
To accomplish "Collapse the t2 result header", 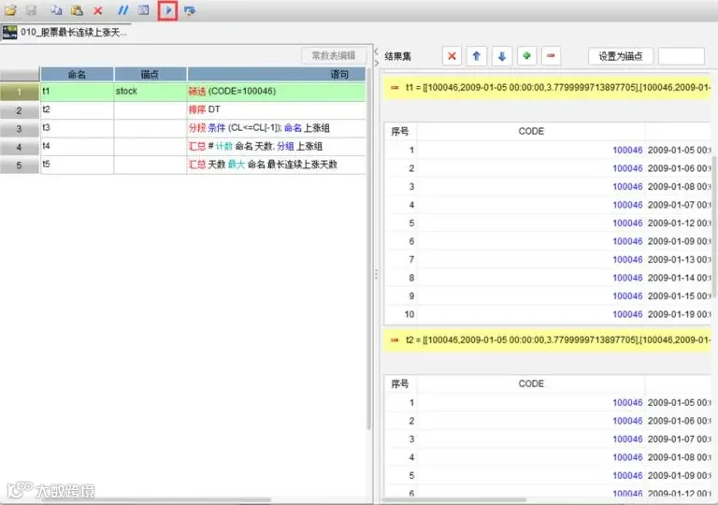I will coord(395,339).
